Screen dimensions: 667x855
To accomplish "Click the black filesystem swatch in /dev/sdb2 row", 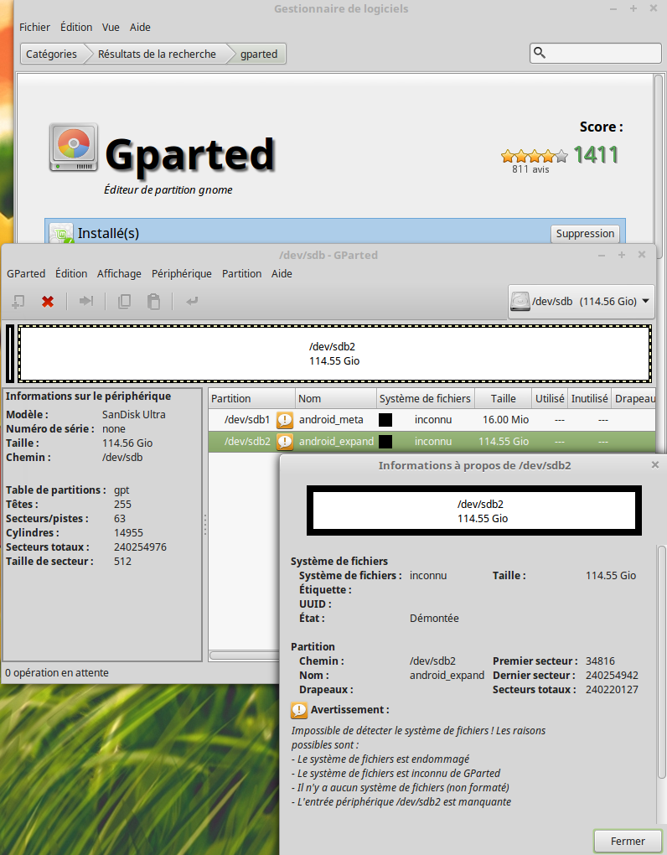I will point(385,441).
